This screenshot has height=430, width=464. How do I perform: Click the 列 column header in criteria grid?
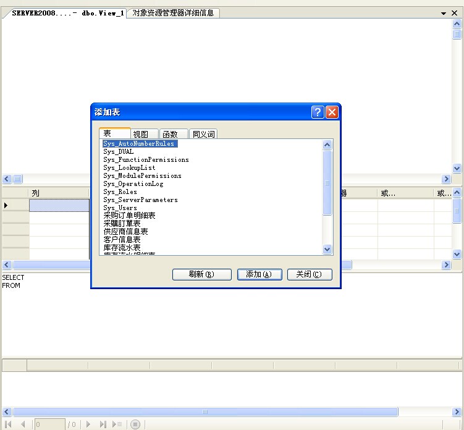59,193
